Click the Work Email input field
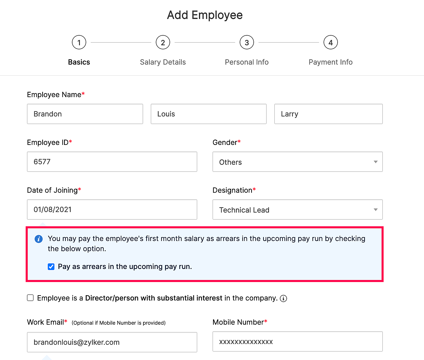Viewport: 424px width, 360px height. tap(112, 342)
